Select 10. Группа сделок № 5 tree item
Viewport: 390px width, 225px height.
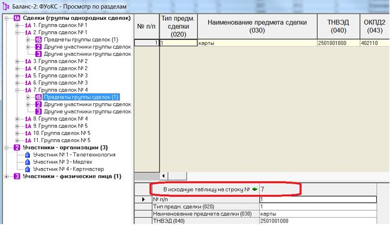coord(62,133)
